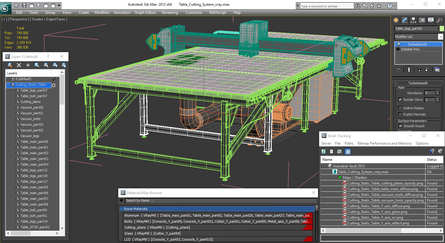The width and height of the screenshot is (445, 243).
Task: Collapse the TurboSmooth rollout header
Action: [418, 83]
